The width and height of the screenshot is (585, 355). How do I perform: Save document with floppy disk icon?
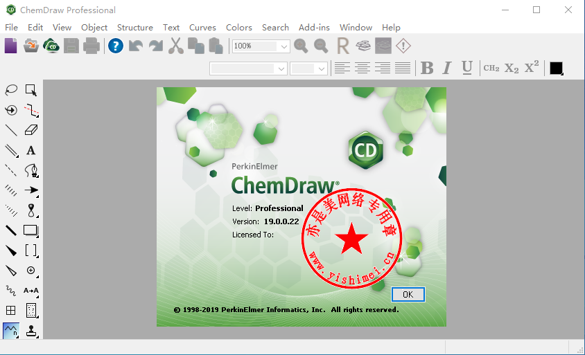coord(71,46)
